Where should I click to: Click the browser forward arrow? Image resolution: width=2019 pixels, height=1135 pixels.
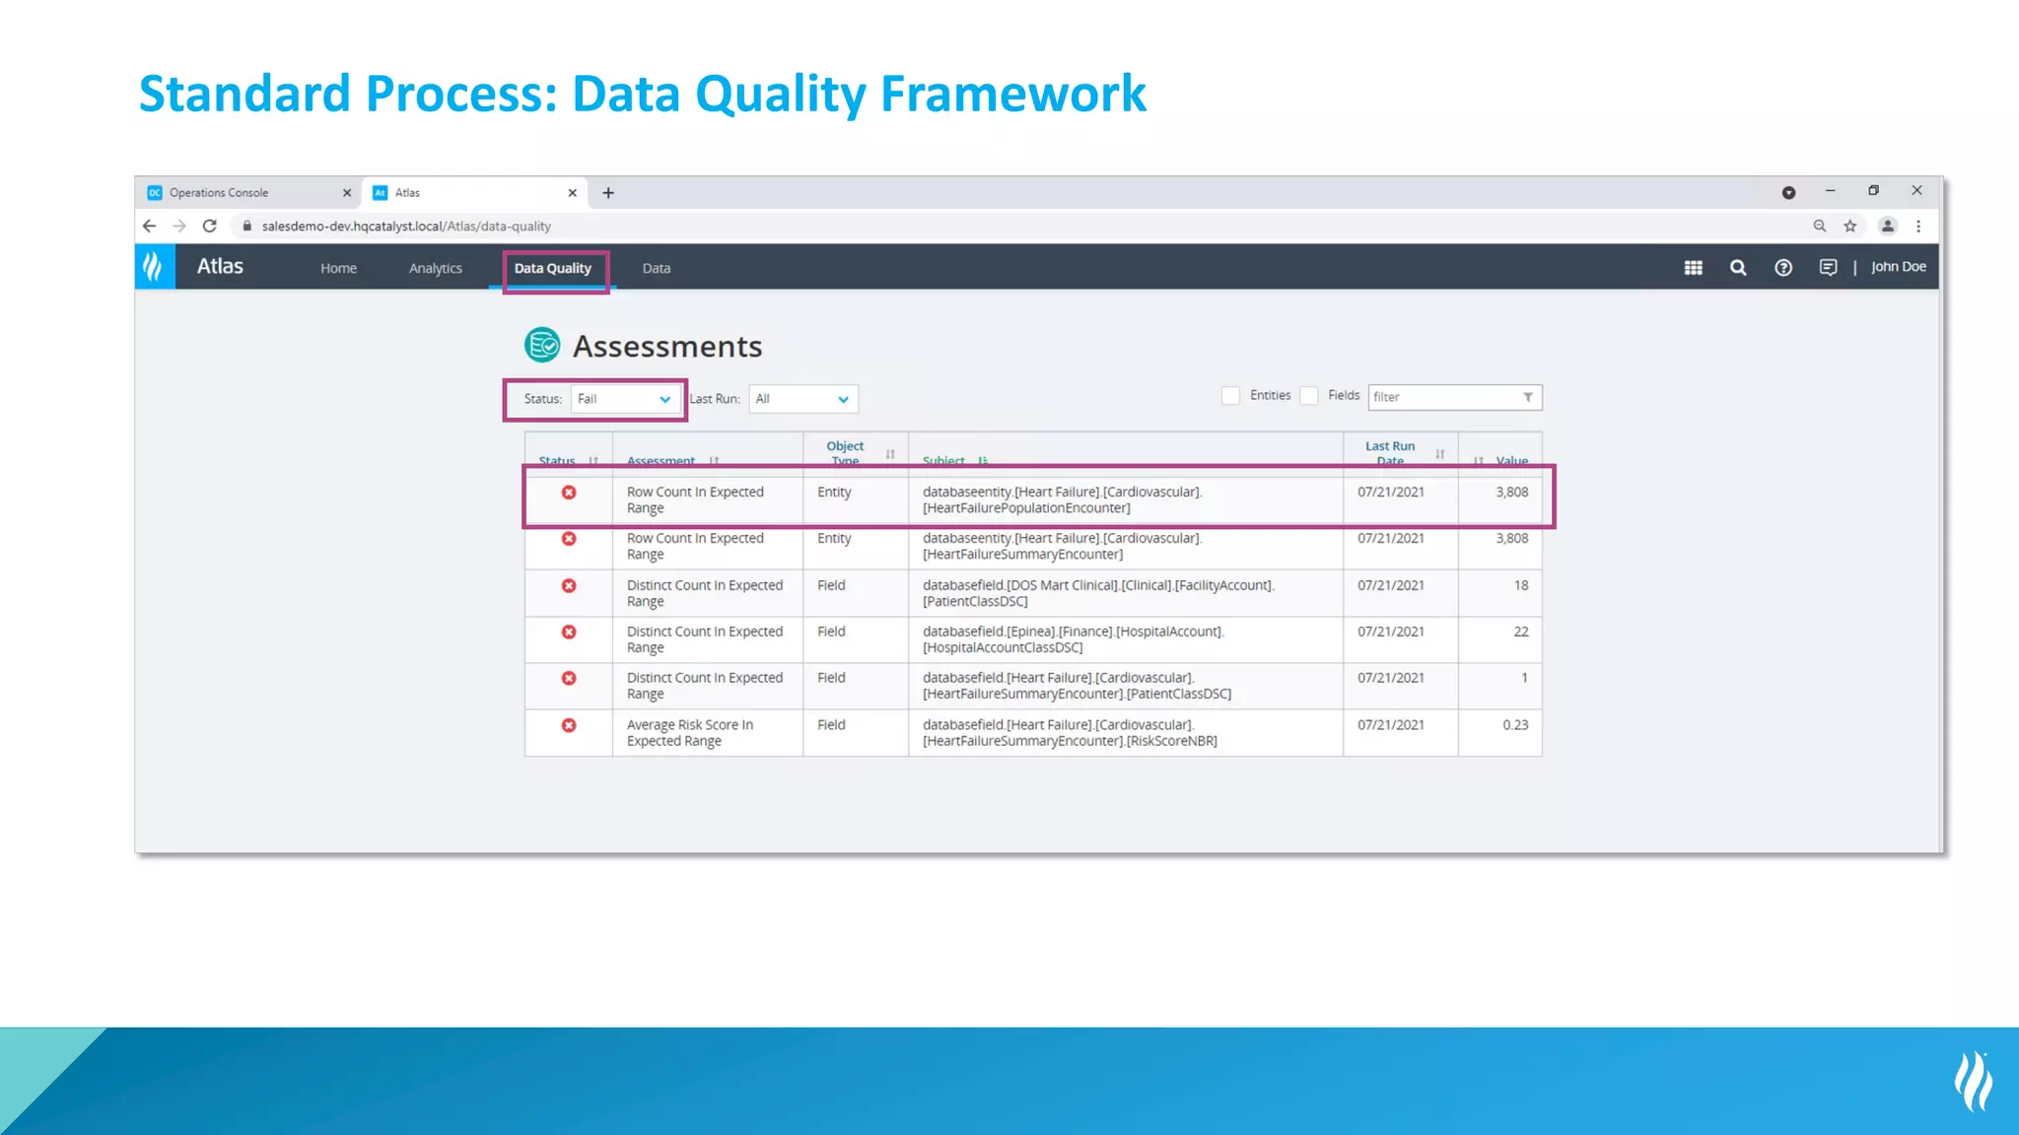179,226
